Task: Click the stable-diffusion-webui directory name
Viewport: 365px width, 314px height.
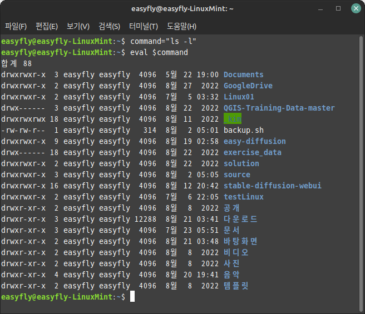Action: [x=272, y=186]
